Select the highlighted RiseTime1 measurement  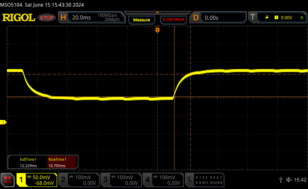point(63,162)
